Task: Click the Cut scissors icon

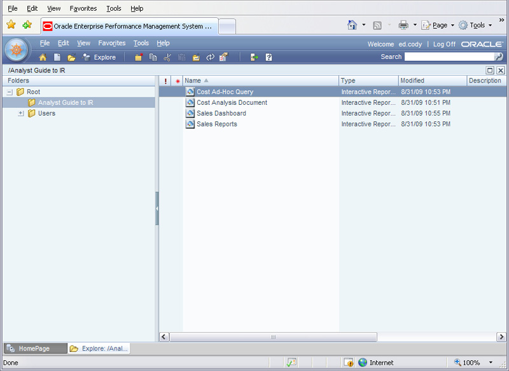Action: coord(167,57)
